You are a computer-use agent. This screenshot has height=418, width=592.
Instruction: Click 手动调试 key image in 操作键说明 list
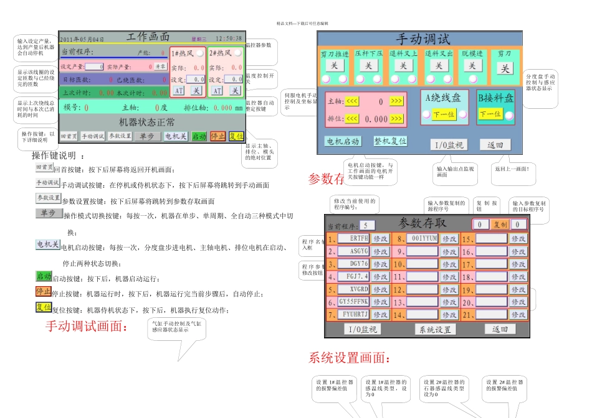pyautogui.click(x=48, y=183)
